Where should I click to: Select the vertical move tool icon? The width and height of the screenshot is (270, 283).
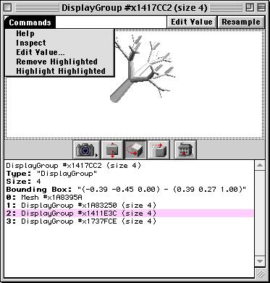coord(111,150)
